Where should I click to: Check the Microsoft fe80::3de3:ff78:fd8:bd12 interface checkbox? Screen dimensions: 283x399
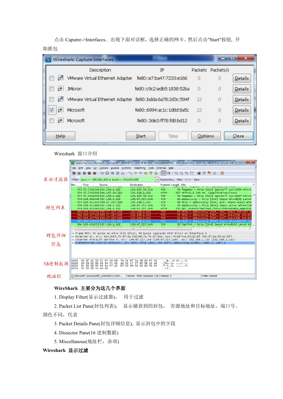[52, 121]
